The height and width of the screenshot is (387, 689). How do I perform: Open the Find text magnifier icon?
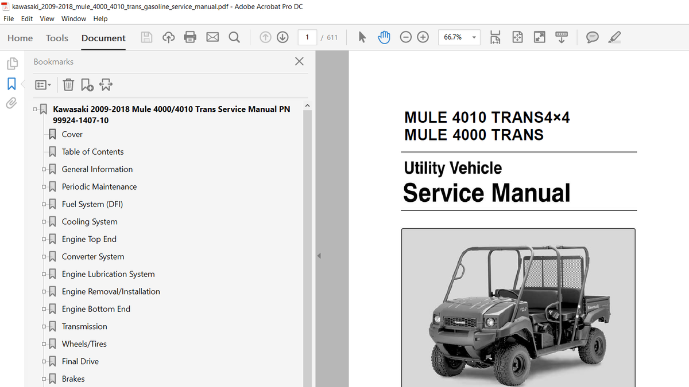[x=234, y=37]
